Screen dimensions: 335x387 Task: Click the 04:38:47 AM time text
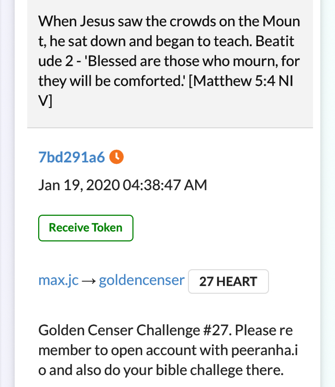[165, 185]
